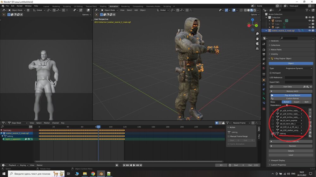Add a motion with the plus icon
This screenshot has height=177, width=316.
coord(310,110)
